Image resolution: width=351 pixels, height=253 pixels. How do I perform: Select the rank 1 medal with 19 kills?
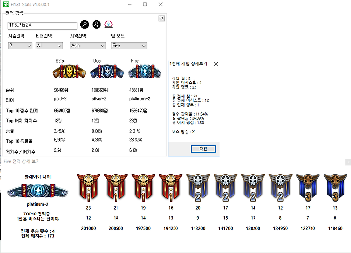(x=143, y=188)
